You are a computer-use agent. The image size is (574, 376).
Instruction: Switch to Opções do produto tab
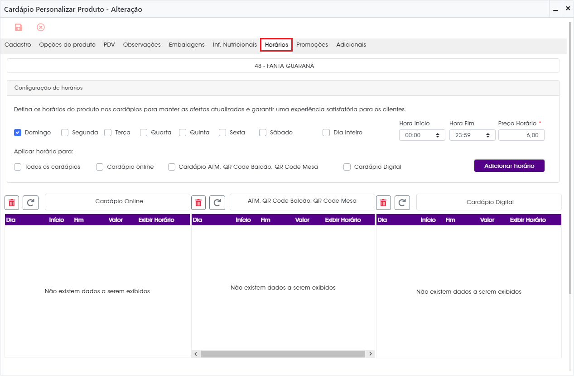(x=68, y=45)
